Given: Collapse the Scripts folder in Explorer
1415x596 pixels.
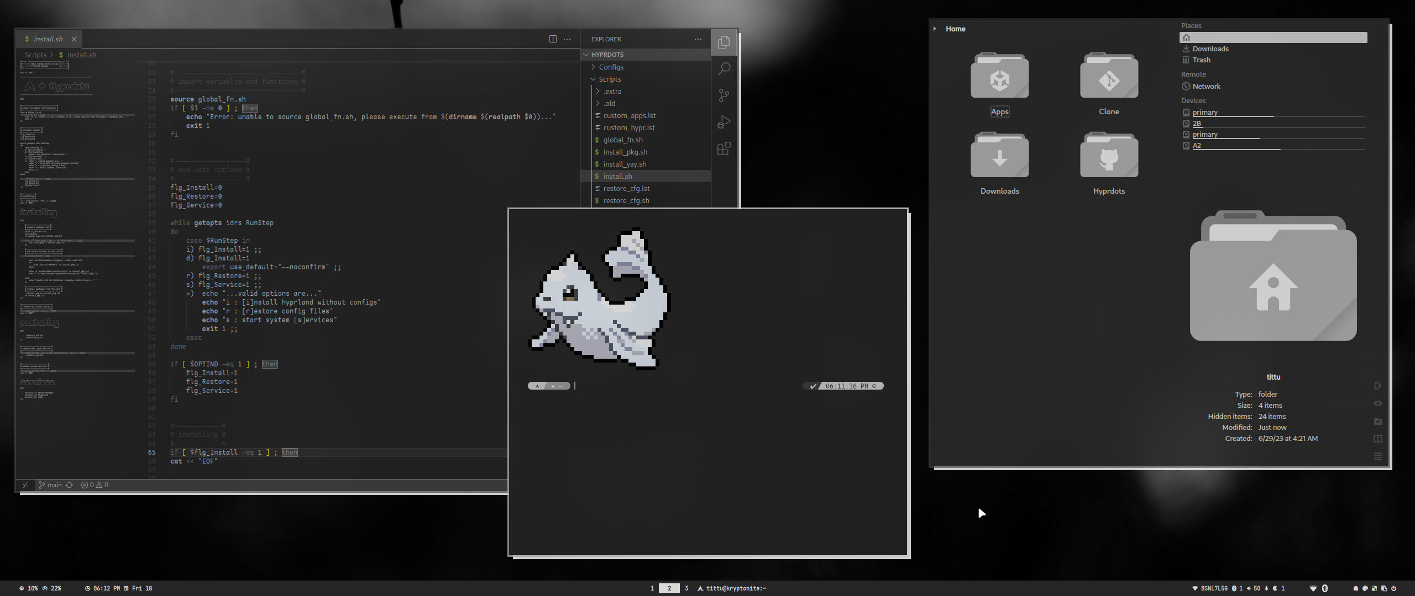Looking at the screenshot, I should (x=609, y=79).
